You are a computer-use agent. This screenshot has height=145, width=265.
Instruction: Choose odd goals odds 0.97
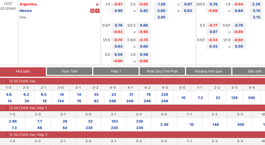[x=188, y=4]
